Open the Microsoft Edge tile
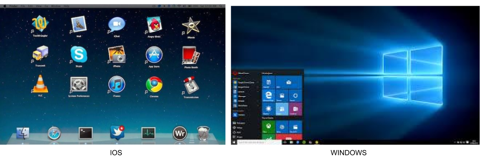This screenshot has height=160, width=482. click(268, 96)
